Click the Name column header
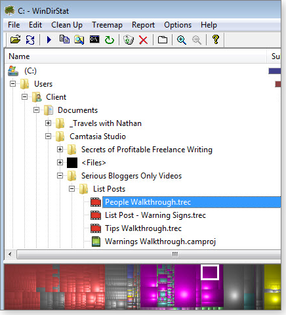This screenshot has height=315, width=286. tap(136, 56)
